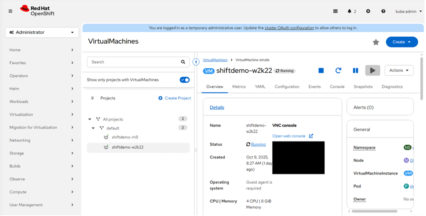The image size is (426, 216).
Task: Open the cluster OAuth configuration link
Action: click(x=289, y=28)
